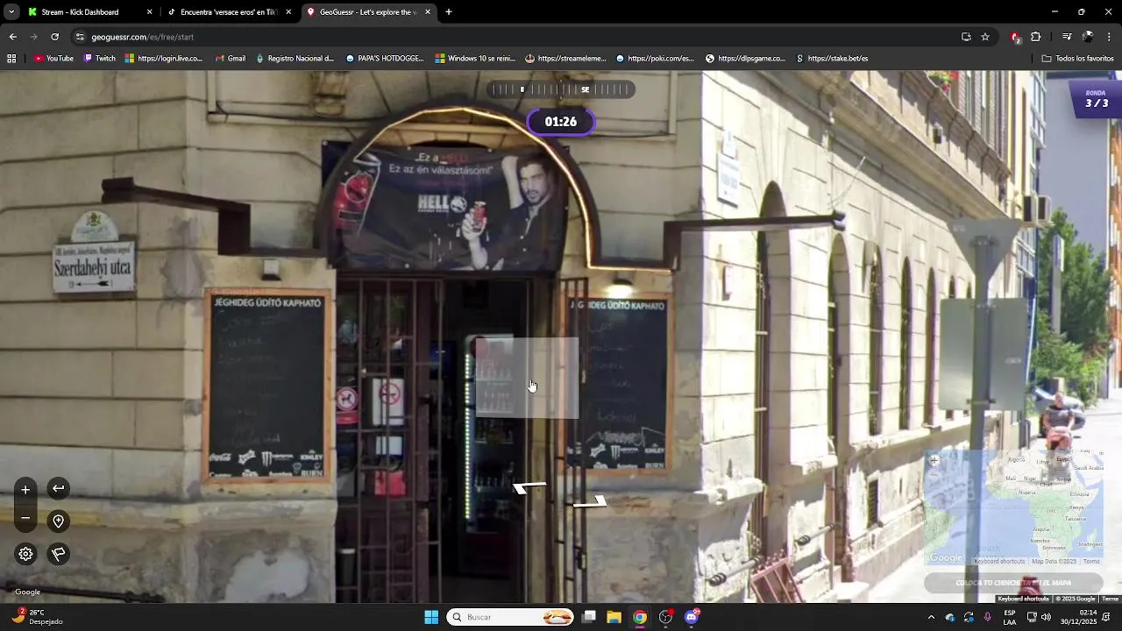Open Terms link at bottom right

coord(1110,599)
